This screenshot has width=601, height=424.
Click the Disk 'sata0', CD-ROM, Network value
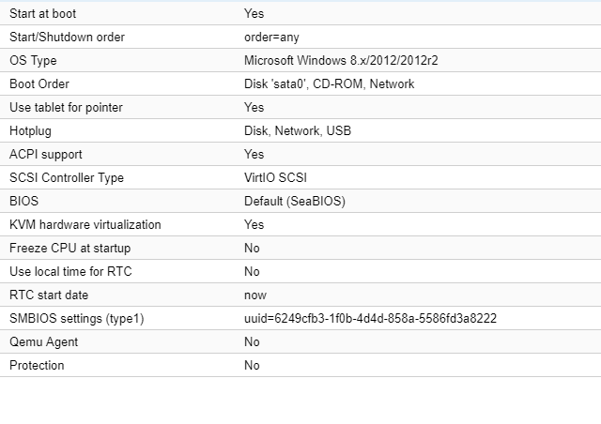pos(329,84)
